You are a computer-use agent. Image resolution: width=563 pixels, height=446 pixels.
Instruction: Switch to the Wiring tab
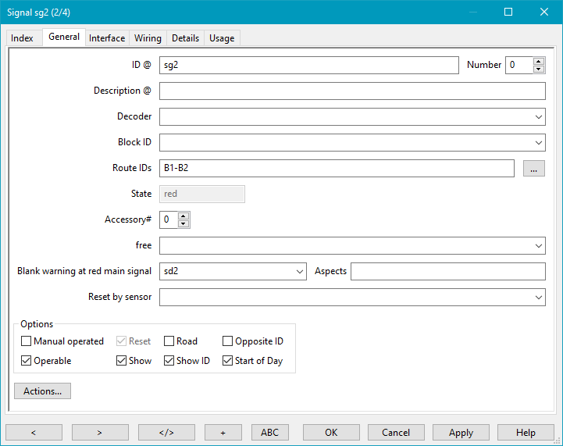(148, 37)
